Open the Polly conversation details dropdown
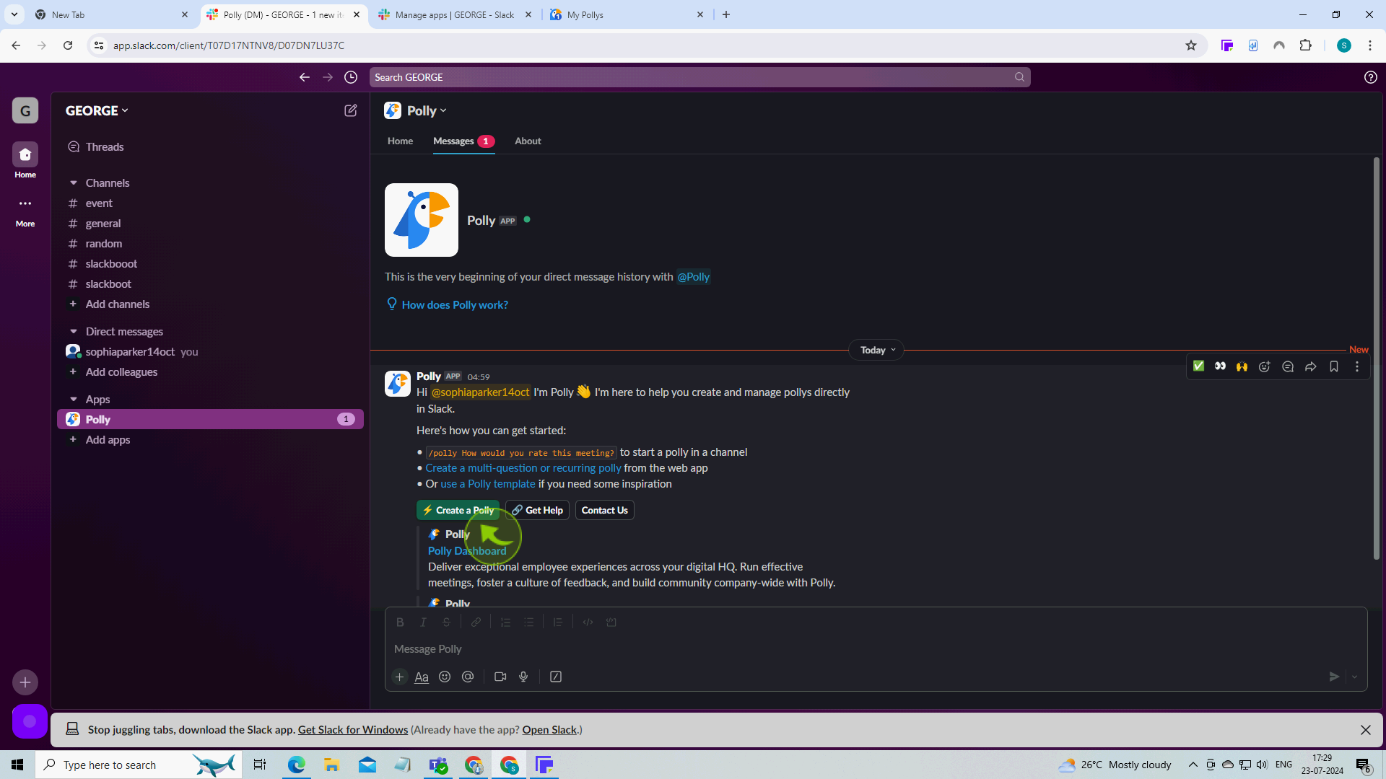This screenshot has height=779, width=1386. click(x=427, y=110)
